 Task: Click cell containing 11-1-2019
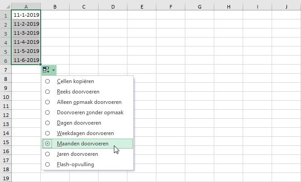26,15
